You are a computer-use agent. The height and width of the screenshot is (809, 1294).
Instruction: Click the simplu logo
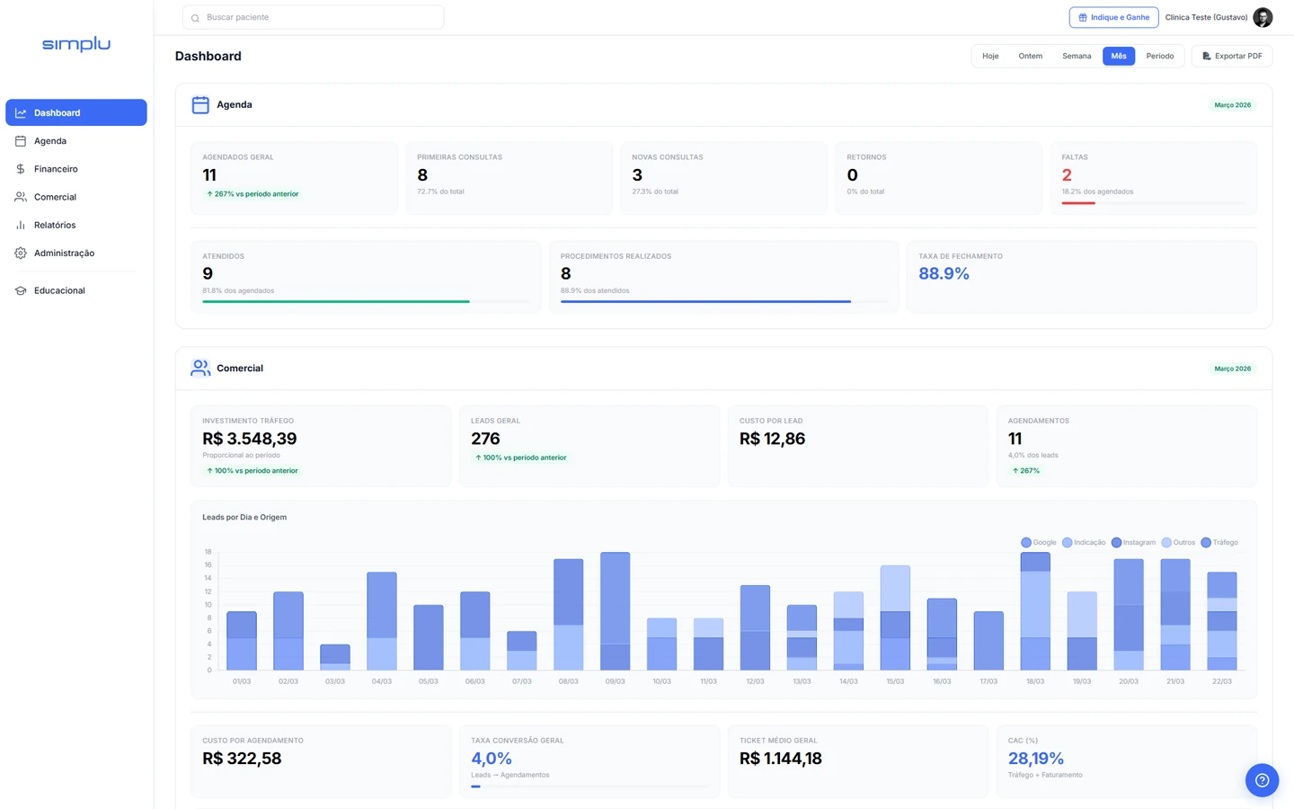pyautogui.click(x=76, y=44)
